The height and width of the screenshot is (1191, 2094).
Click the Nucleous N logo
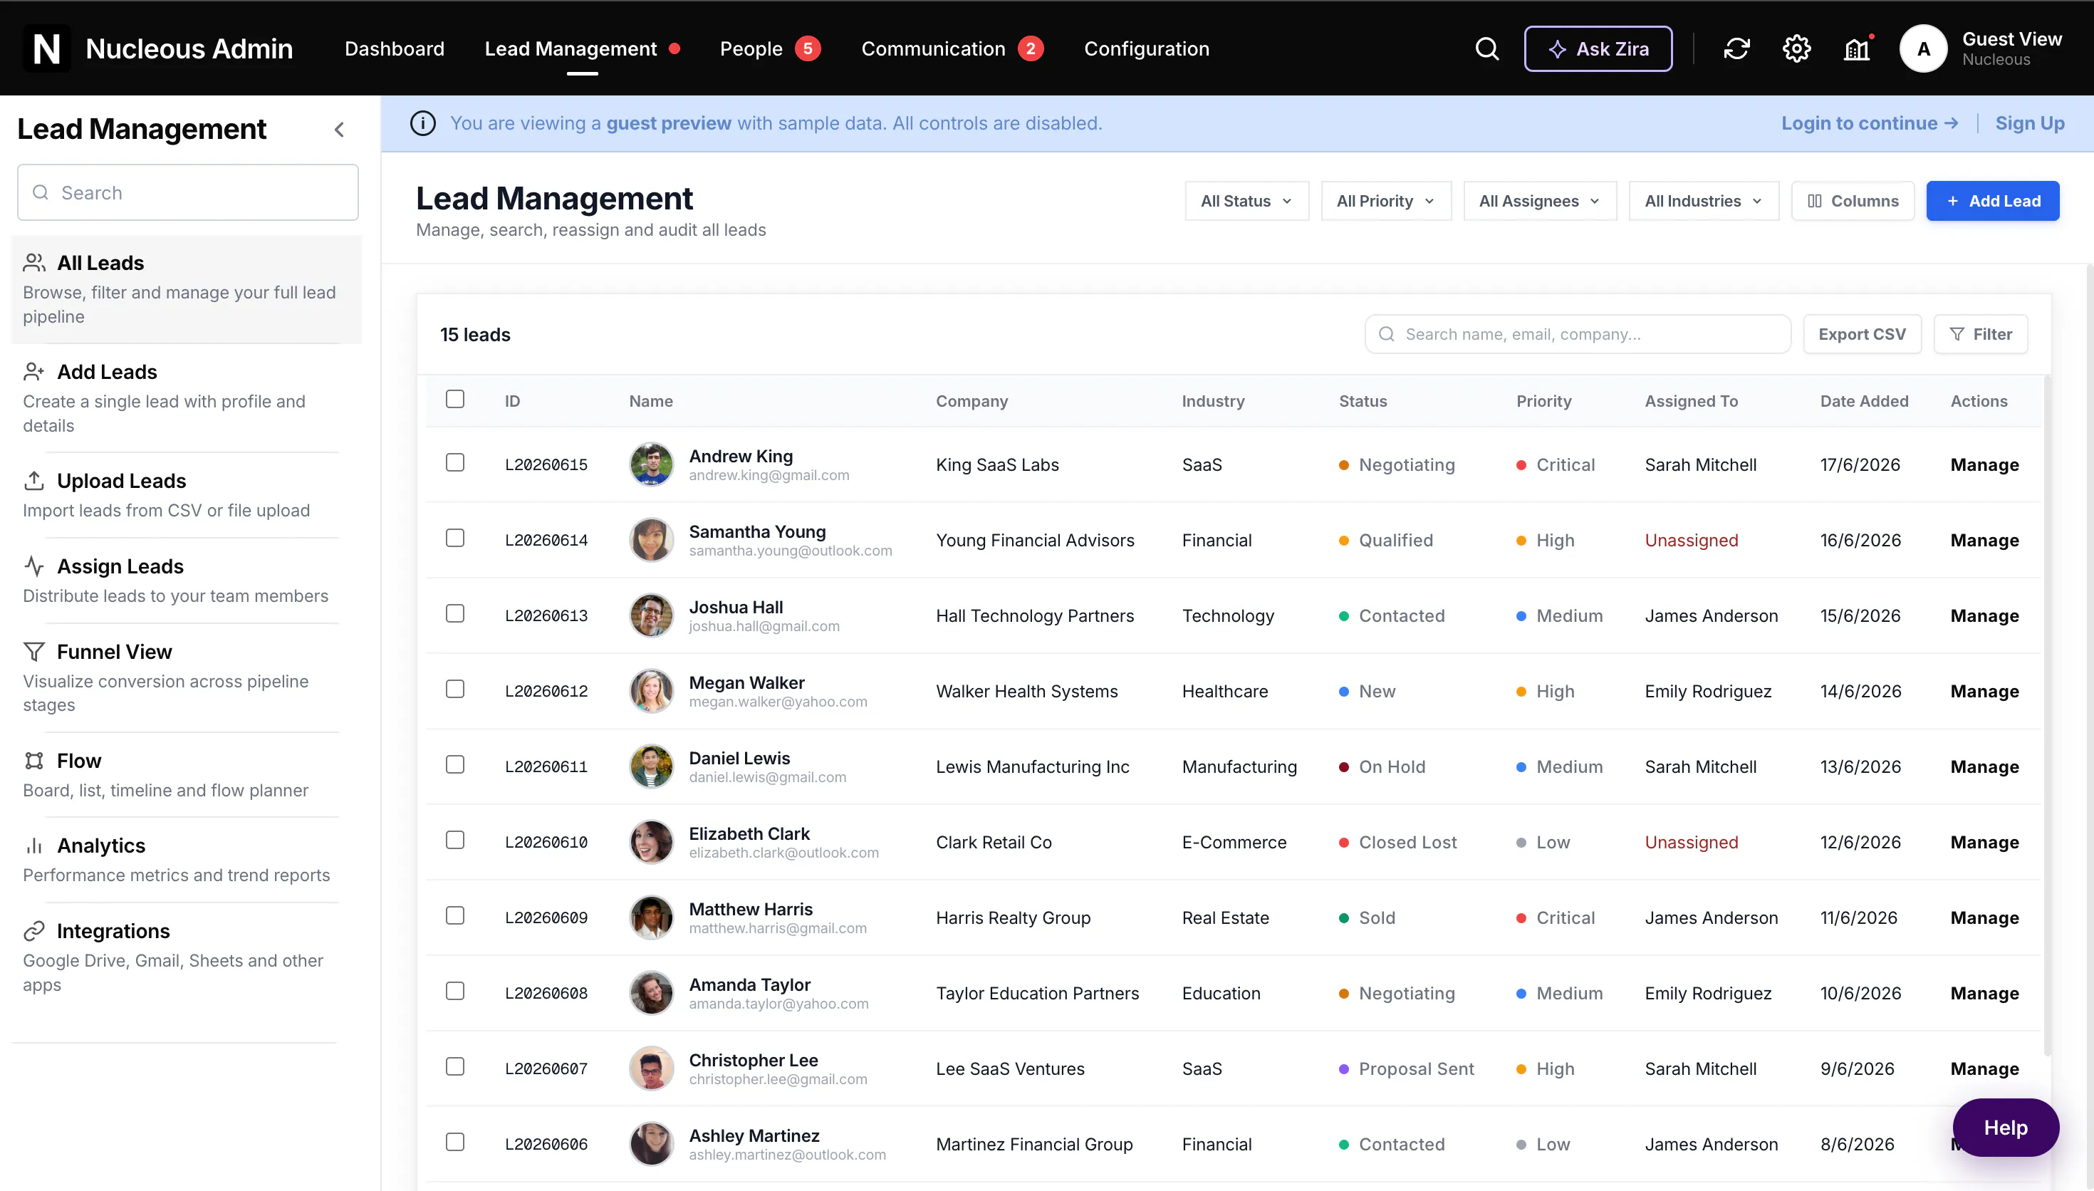[46, 48]
